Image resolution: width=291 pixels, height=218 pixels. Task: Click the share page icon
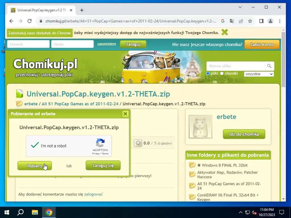pyautogui.click(x=241, y=21)
